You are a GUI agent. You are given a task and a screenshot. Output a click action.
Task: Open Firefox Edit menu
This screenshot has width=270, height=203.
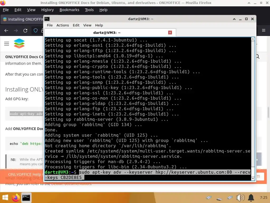click(18, 10)
